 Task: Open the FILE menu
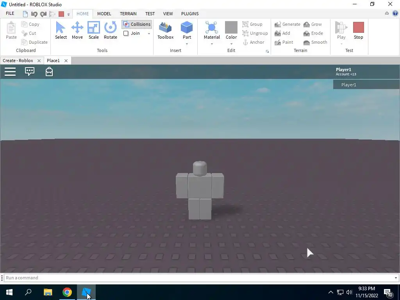click(10, 14)
